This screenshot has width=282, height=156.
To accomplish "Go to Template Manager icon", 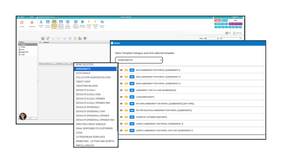I will pos(68,22).
